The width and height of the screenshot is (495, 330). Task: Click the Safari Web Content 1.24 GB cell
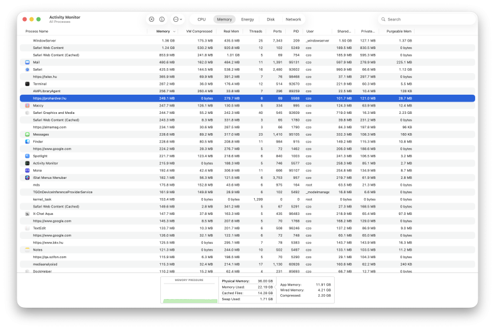168,48
